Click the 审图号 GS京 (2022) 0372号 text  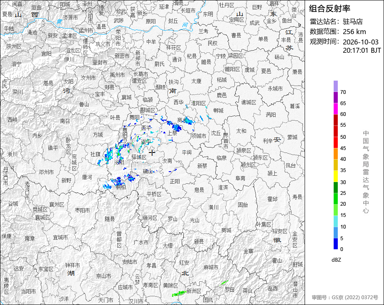[x=345, y=298]
